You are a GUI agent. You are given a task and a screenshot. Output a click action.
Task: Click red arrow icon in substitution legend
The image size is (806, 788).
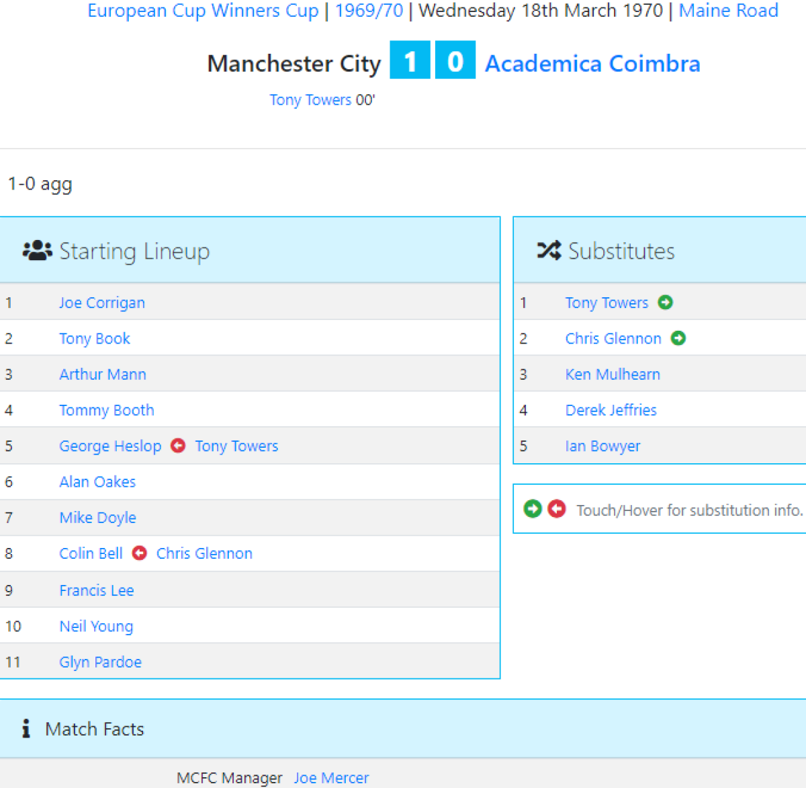point(557,509)
